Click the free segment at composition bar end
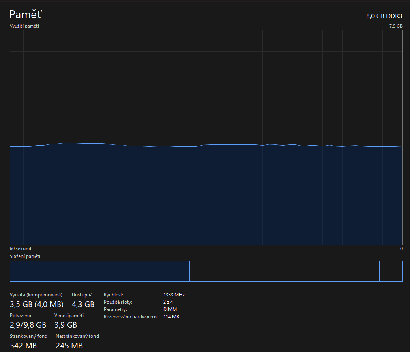This screenshot has width=410, height=352. point(391,271)
